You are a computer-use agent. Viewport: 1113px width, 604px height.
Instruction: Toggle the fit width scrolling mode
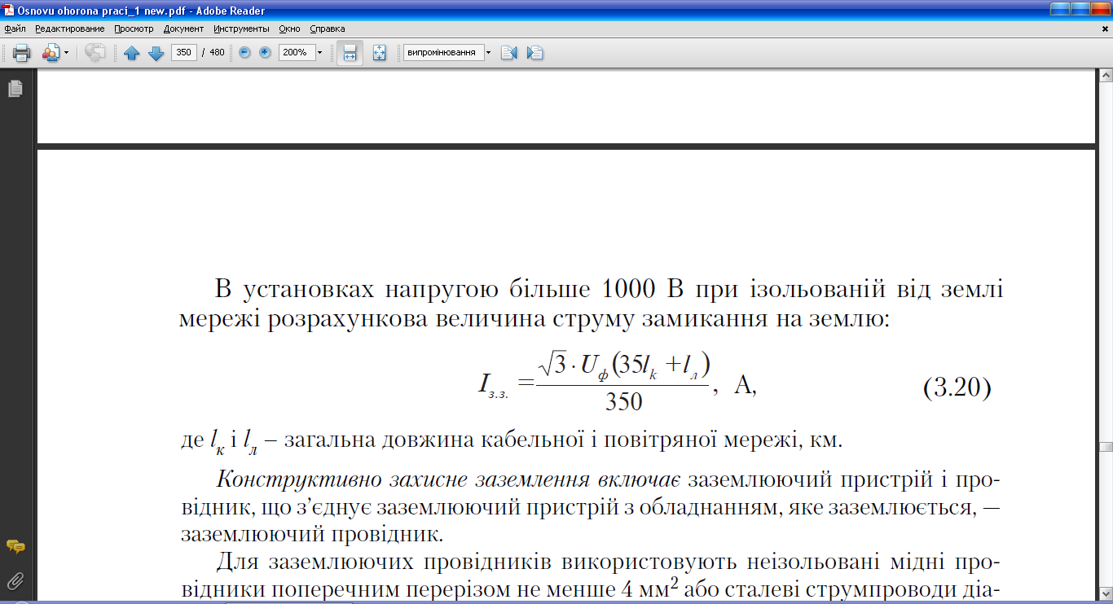[x=350, y=53]
